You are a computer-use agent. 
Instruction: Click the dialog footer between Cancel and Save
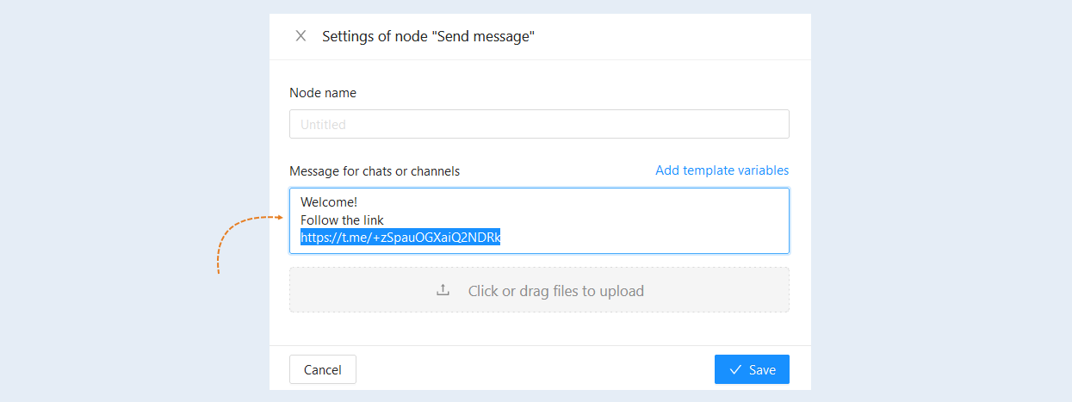pos(534,369)
